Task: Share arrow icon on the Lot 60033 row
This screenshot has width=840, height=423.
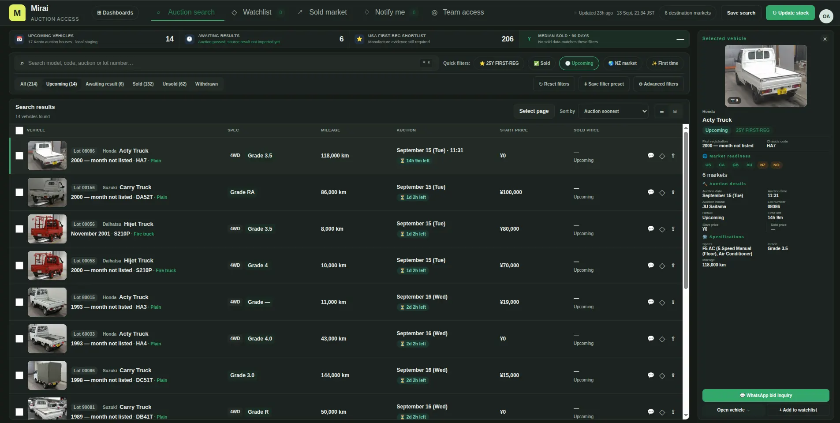Action: [673, 339]
